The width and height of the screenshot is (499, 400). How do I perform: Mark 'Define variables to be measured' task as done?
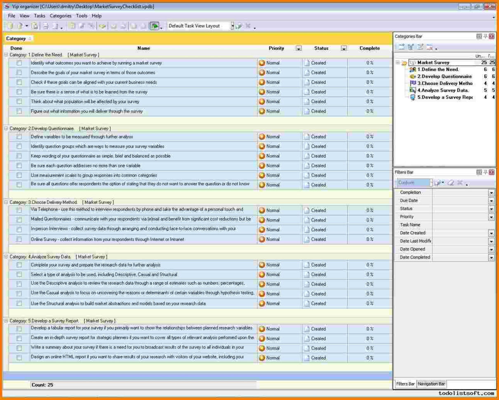[19, 136]
